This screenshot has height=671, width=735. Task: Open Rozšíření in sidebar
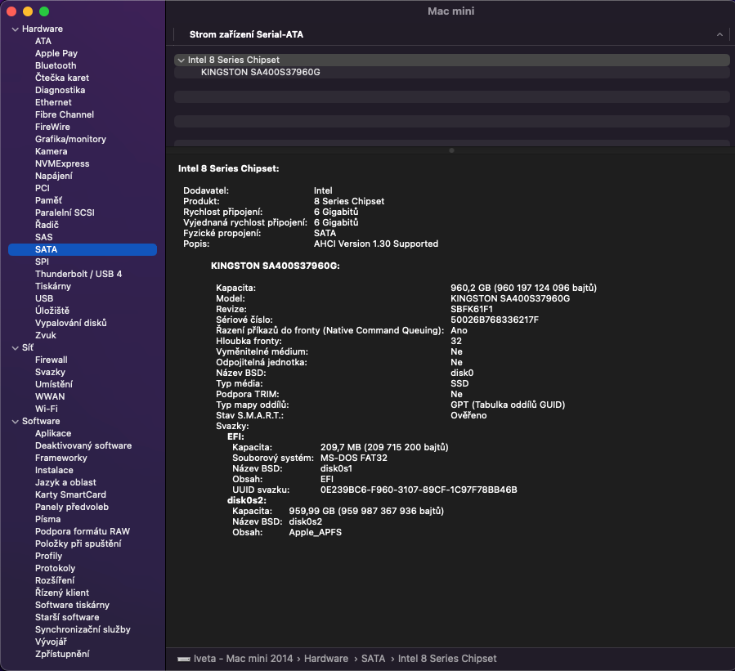[55, 580]
